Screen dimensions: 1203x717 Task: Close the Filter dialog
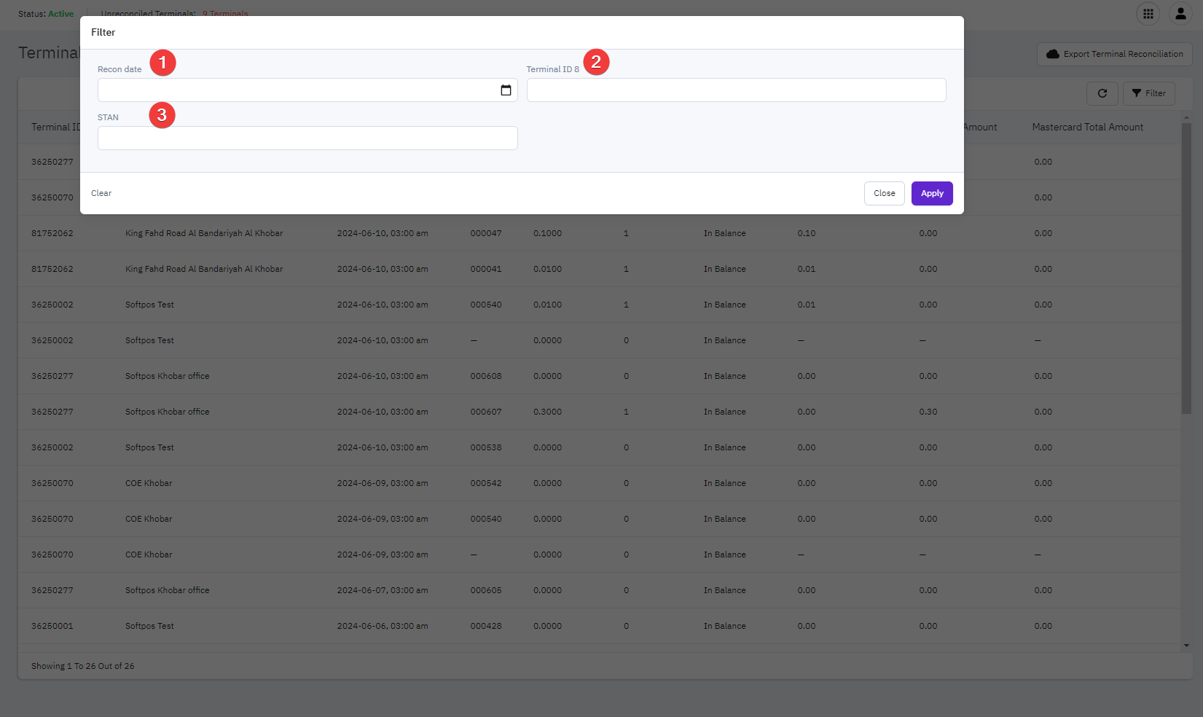(884, 194)
